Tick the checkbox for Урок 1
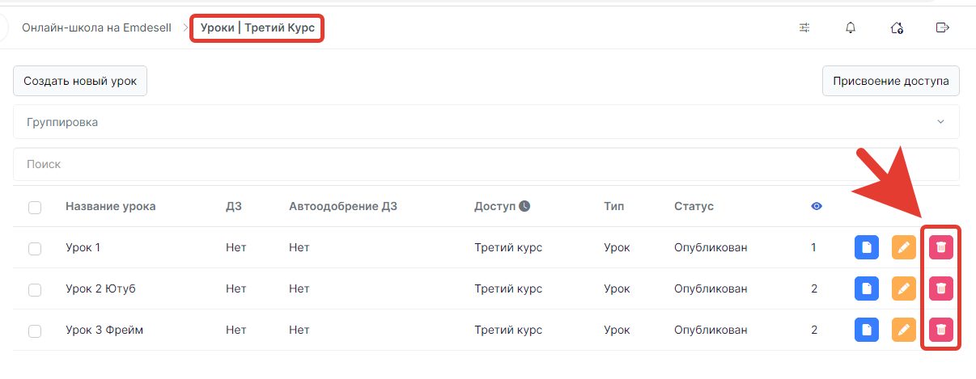 coord(35,248)
